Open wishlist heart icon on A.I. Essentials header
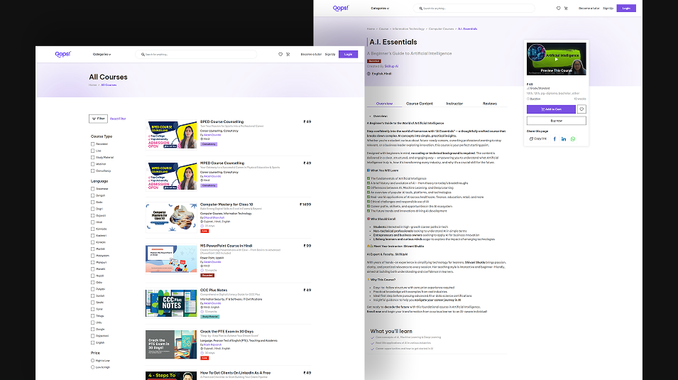 (558, 9)
